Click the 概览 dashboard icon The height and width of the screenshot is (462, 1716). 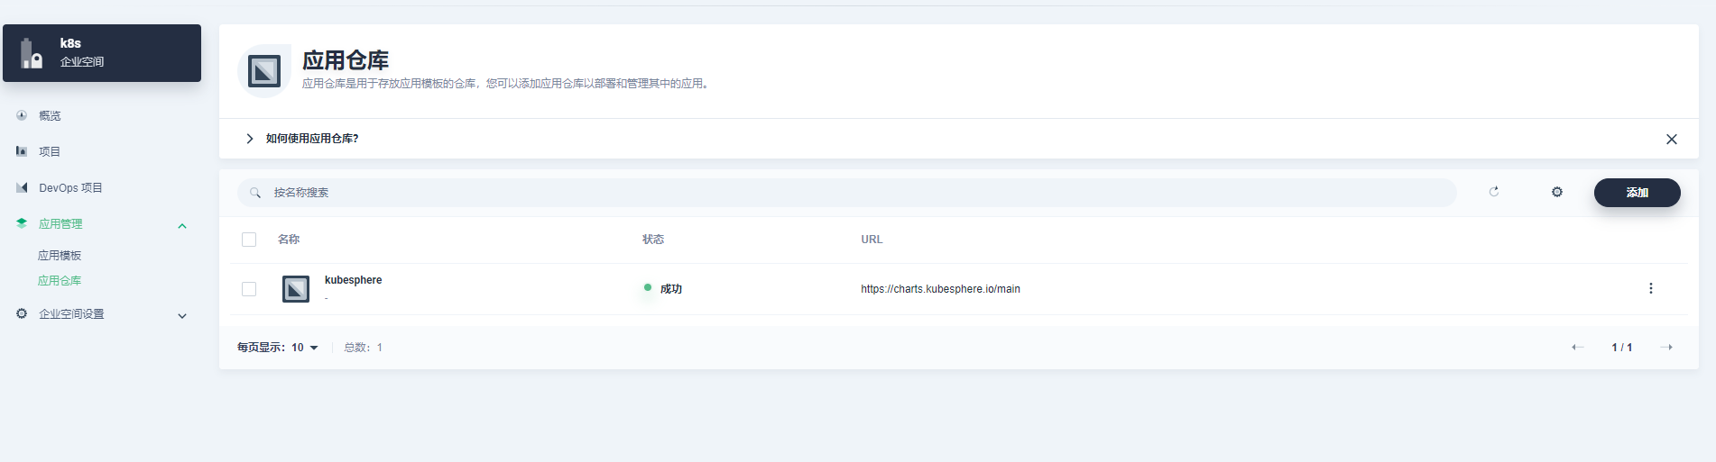tap(22, 115)
